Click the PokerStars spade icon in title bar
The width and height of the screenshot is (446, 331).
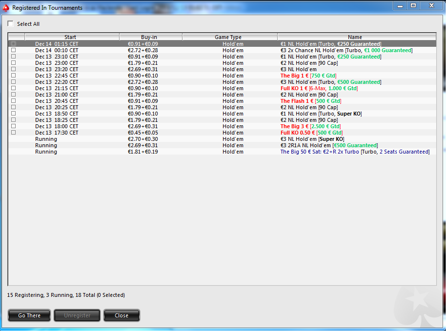pos(6,8)
